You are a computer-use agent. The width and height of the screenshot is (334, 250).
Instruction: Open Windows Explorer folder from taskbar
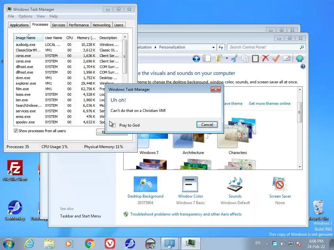pos(49,243)
